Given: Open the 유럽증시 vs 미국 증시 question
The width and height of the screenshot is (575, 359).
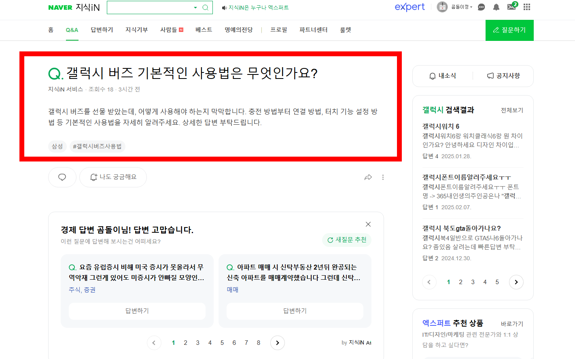Looking at the screenshot, I should 137,272.
